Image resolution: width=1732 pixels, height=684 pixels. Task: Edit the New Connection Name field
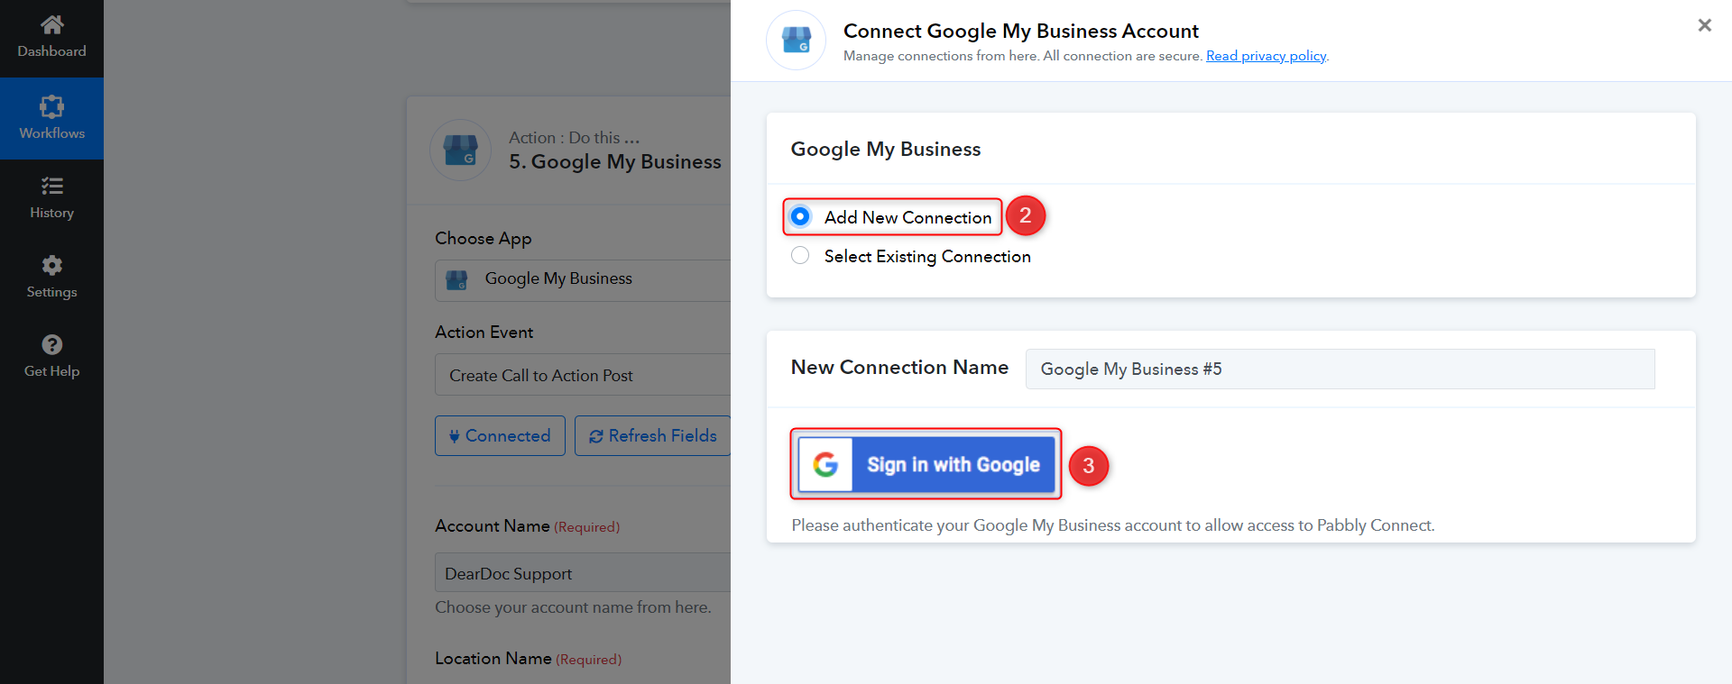coord(1340,369)
